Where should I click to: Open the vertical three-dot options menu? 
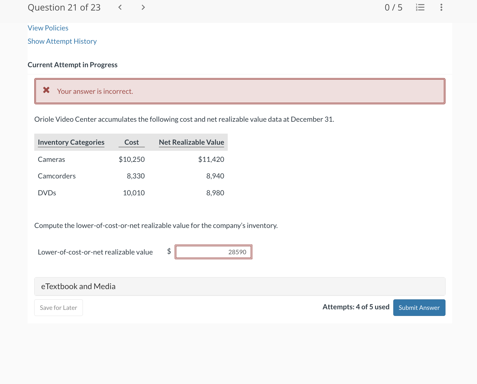[441, 7]
